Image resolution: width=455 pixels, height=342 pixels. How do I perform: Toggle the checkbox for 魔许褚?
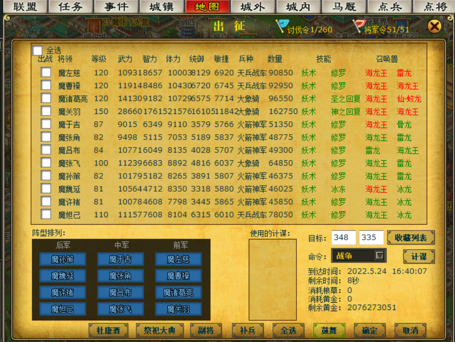pyautogui.click(x=46, y=201)
